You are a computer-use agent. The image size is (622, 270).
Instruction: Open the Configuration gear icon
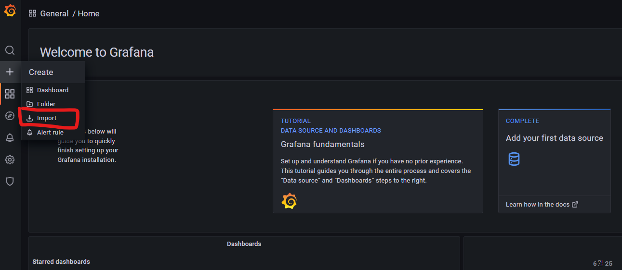click(10, 160)
